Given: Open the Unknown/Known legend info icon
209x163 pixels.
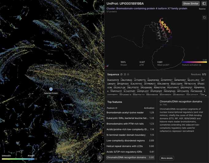Looking at the screenshot, I should 36,159.
